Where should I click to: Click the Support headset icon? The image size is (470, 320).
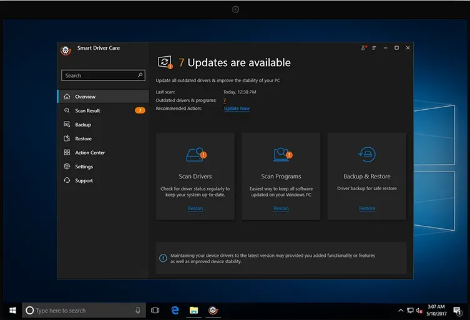tap(67, 180)
